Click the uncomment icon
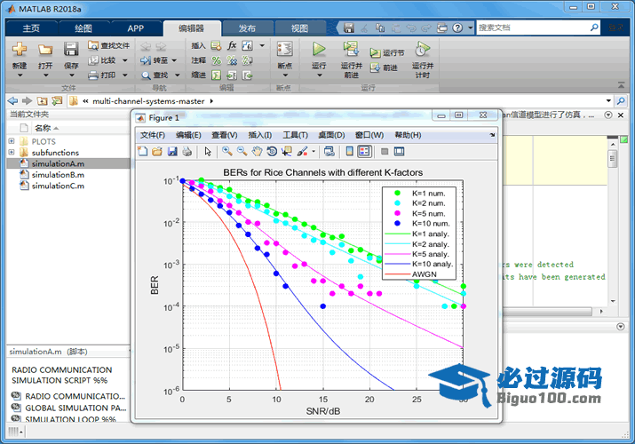The width and height of the screenshot is (635, 444). [232, 60]
